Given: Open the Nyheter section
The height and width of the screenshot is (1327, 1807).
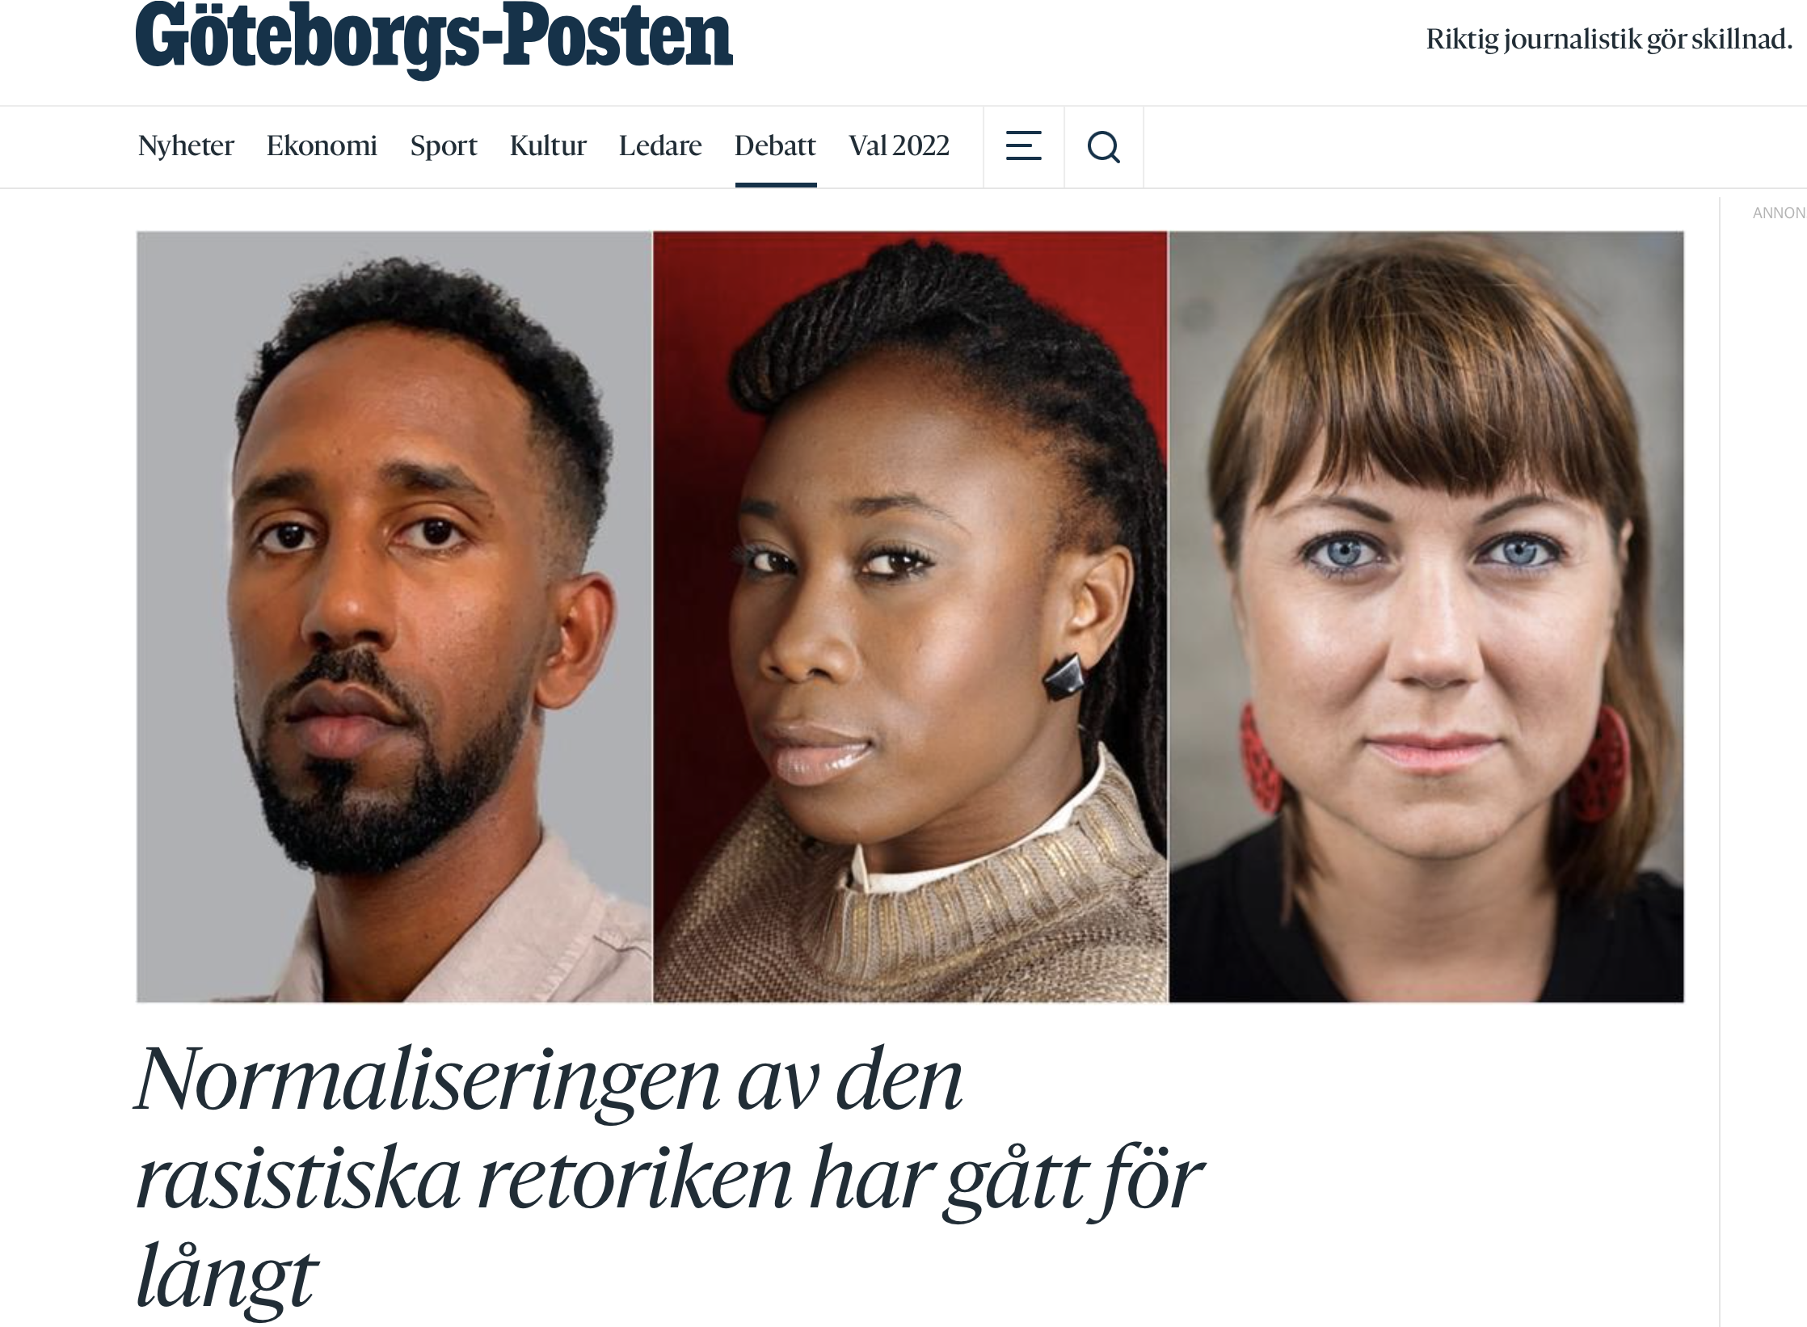Looking at the screenshot, I should (x=186, y=146).
